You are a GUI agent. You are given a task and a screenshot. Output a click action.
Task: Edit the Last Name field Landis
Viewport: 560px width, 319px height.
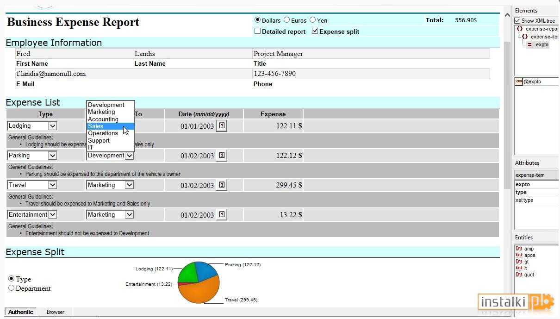click(193, 54)
